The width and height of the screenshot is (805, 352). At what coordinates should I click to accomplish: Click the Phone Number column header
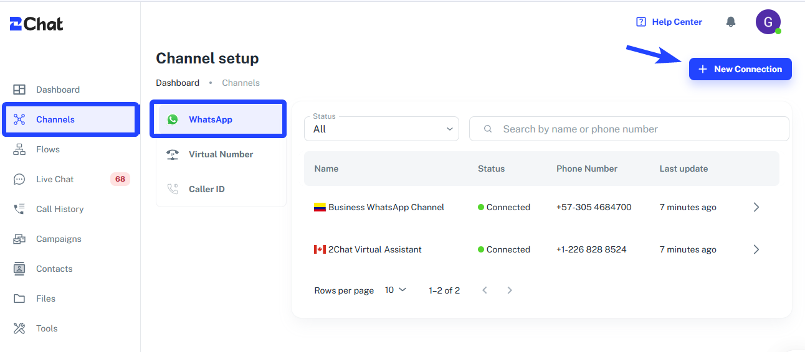(x=587, y=169)
